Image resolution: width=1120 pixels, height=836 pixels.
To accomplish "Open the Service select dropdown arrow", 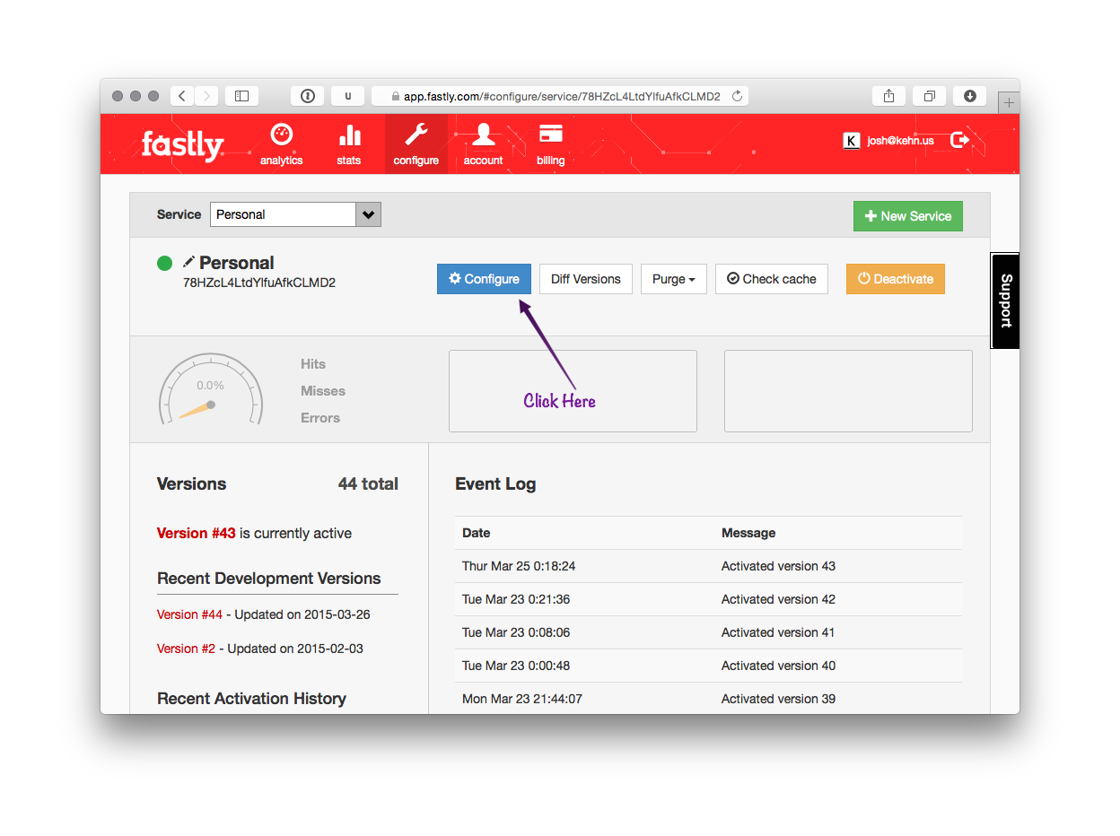I will pyautogui.click(x=369, y=214).
